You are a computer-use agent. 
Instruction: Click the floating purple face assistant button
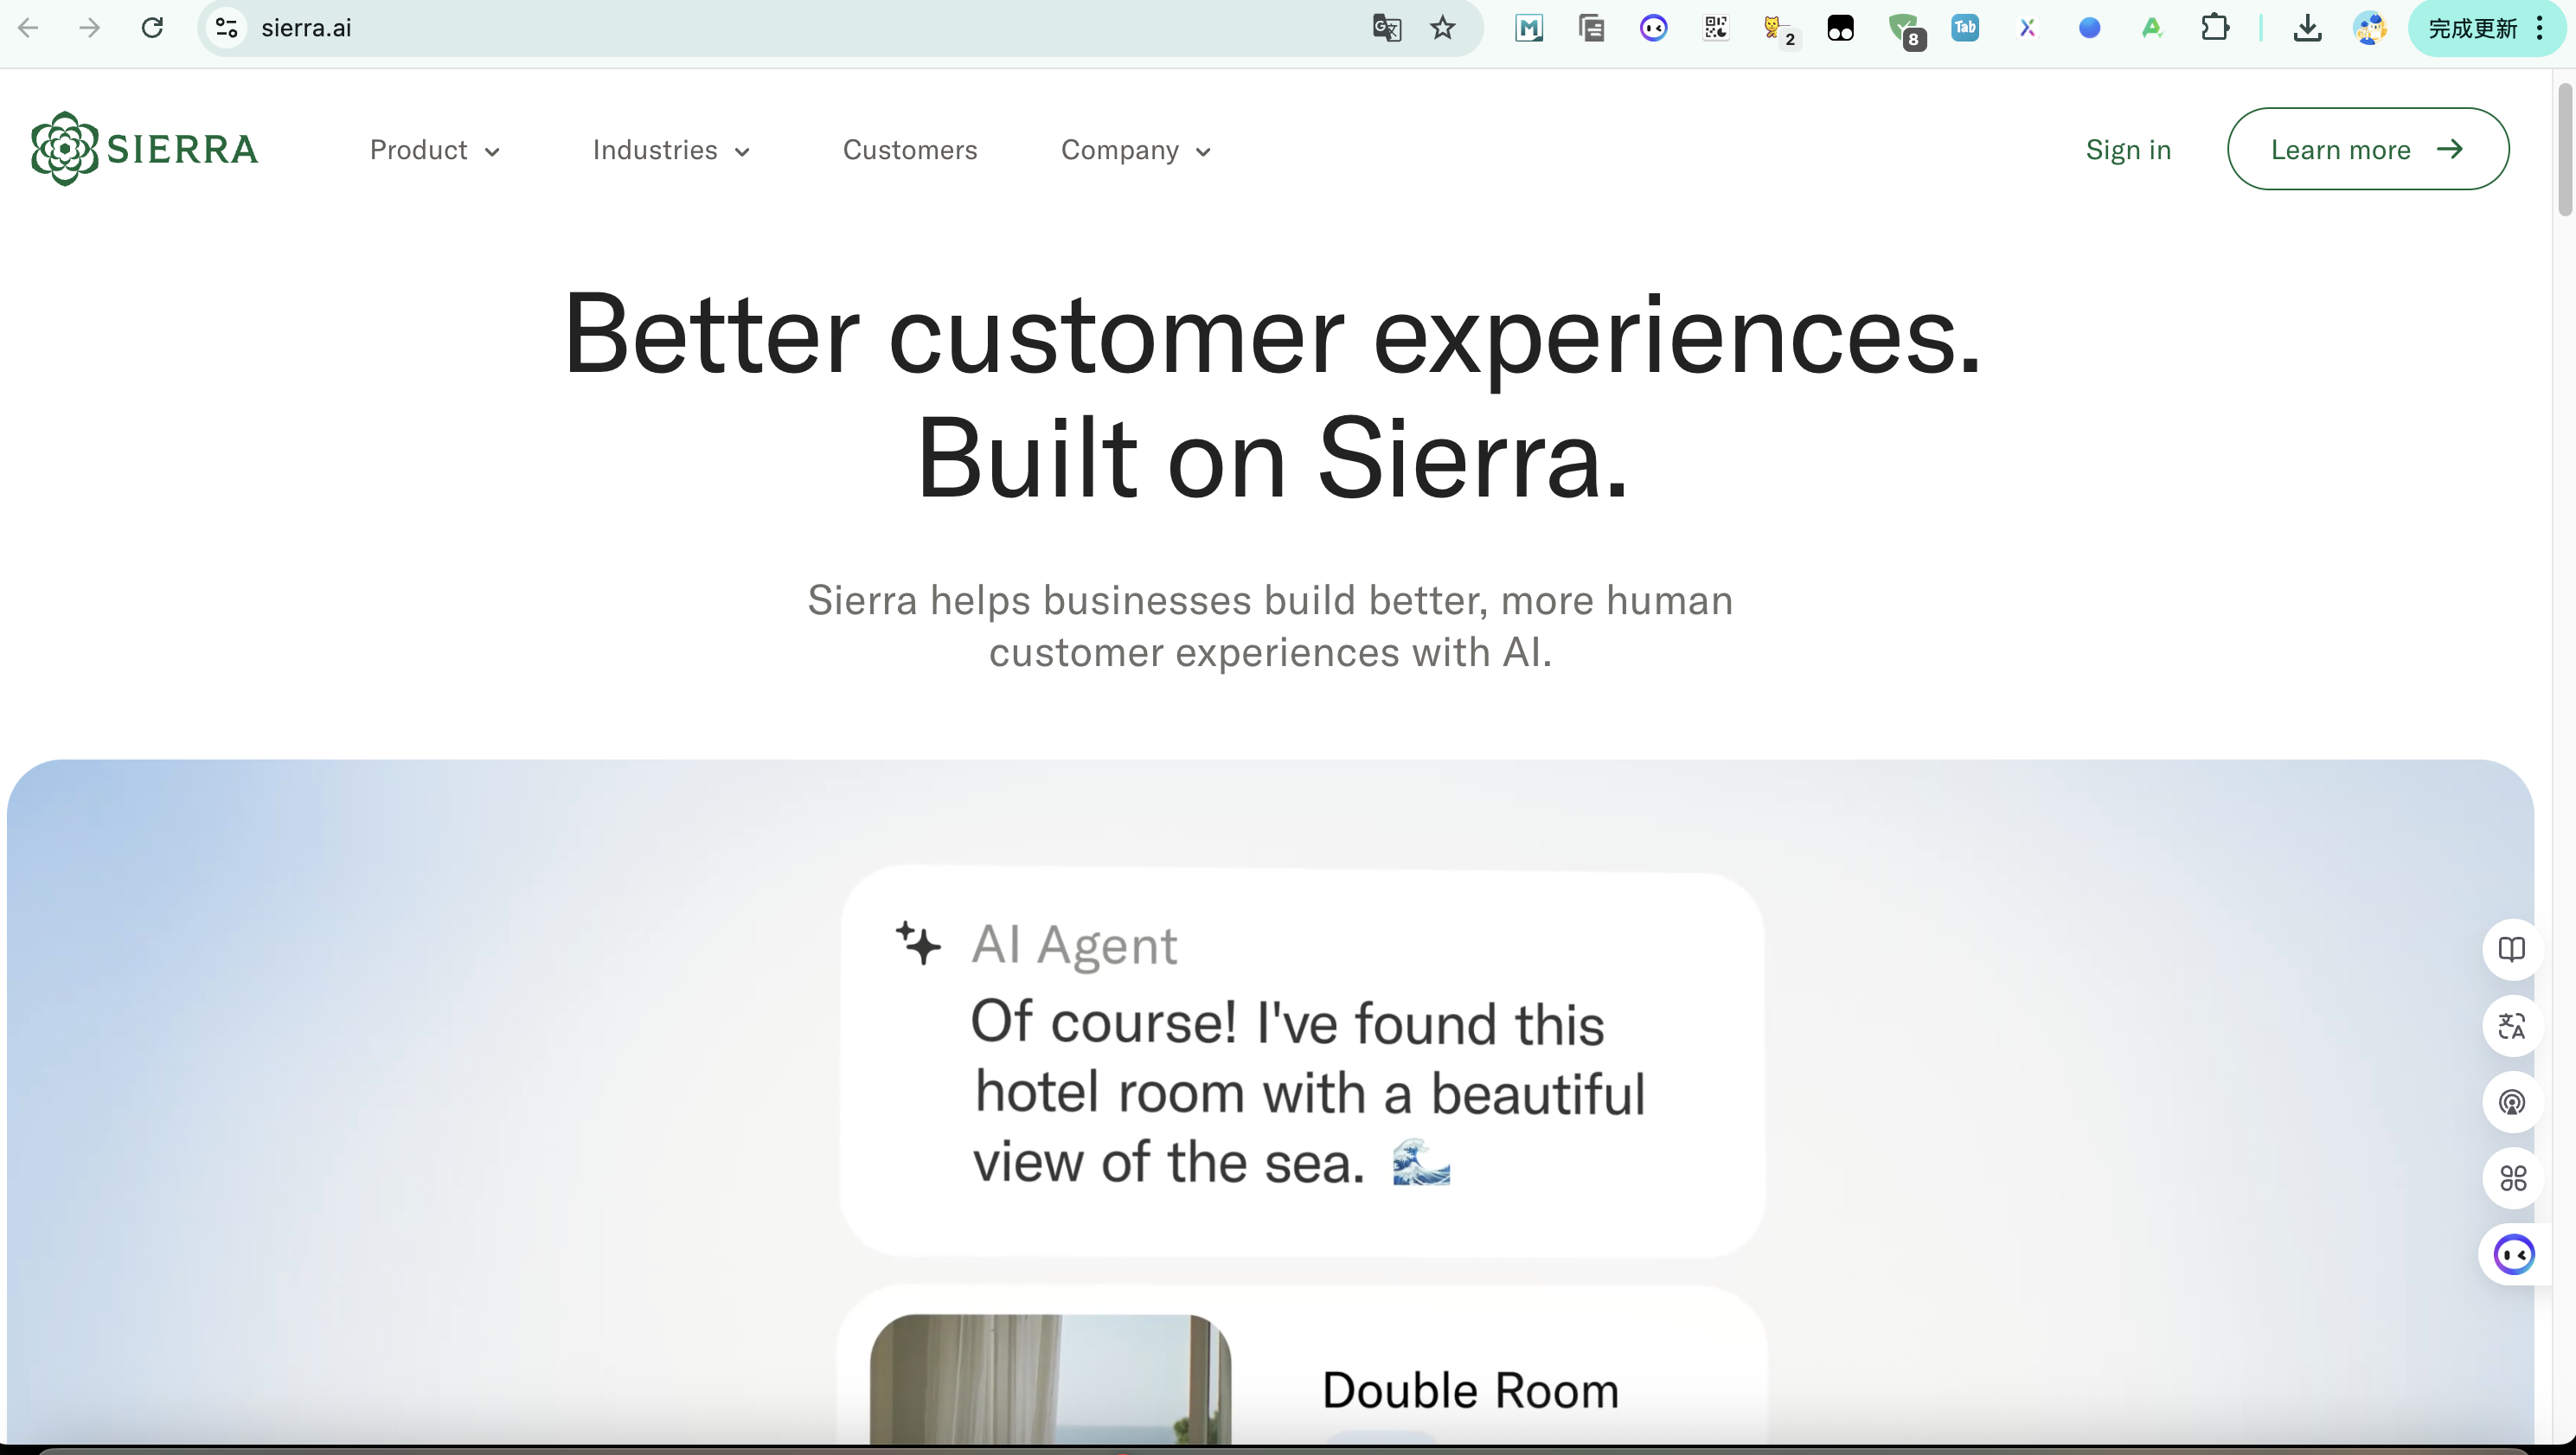pyautogui.click(x=2513, y=1254)
